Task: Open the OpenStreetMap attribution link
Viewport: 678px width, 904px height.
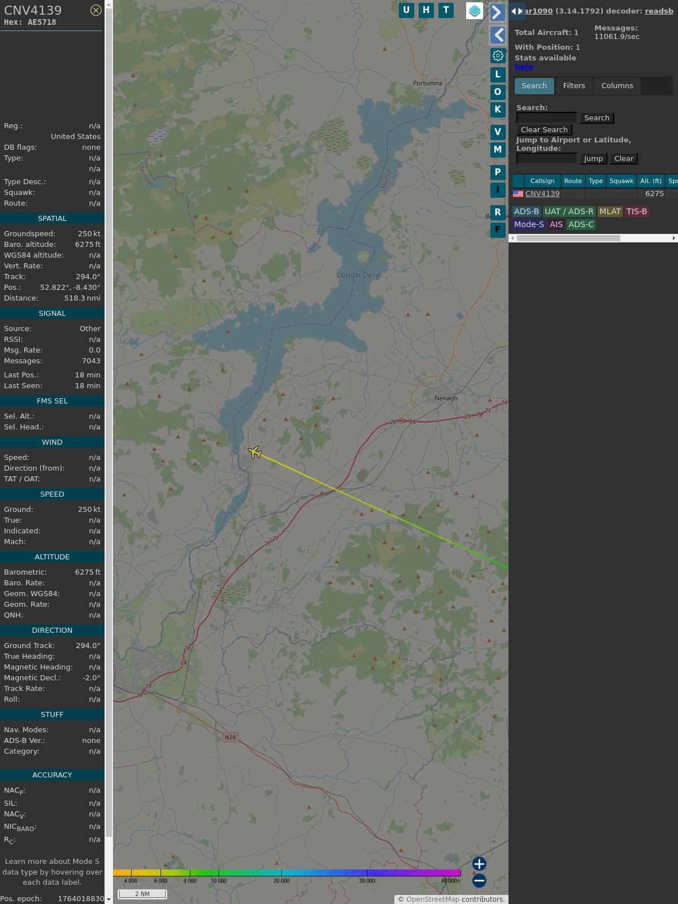Action: (x=433, y=899)
